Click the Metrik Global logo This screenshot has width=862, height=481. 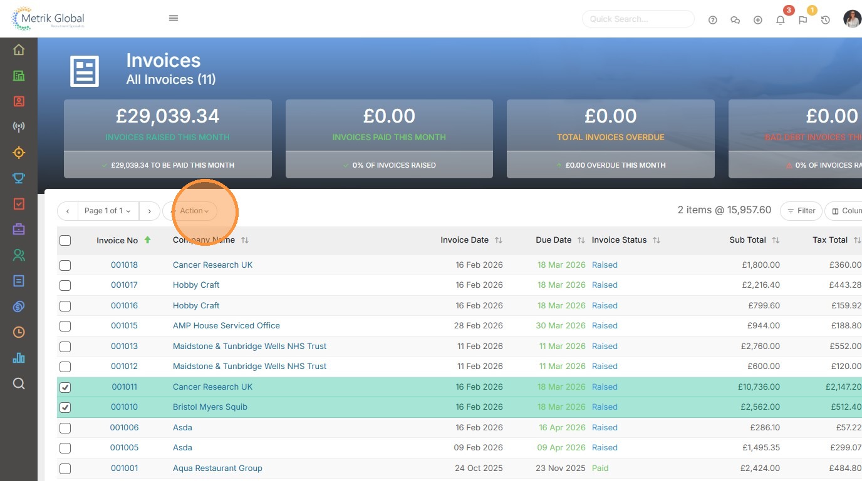pyautogui.click(x=48, y=19)
